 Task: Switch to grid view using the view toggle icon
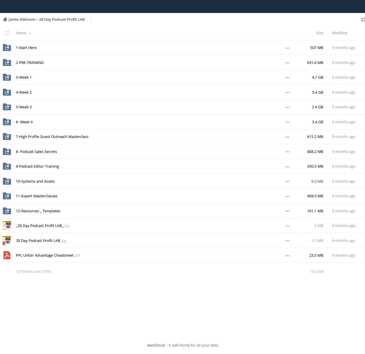point(363,20)
